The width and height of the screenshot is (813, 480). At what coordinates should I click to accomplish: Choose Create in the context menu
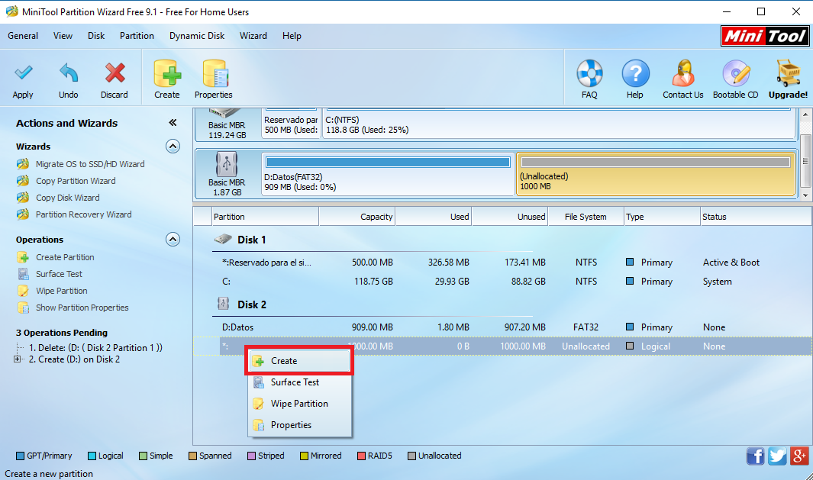[300, 361]
